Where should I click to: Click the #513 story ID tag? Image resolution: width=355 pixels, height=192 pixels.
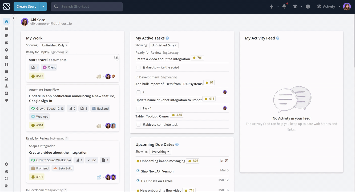pos(37,76)
